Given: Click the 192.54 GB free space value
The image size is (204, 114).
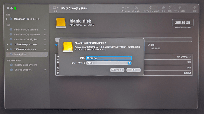Looking at the screenshot, I should pos(156,48).
